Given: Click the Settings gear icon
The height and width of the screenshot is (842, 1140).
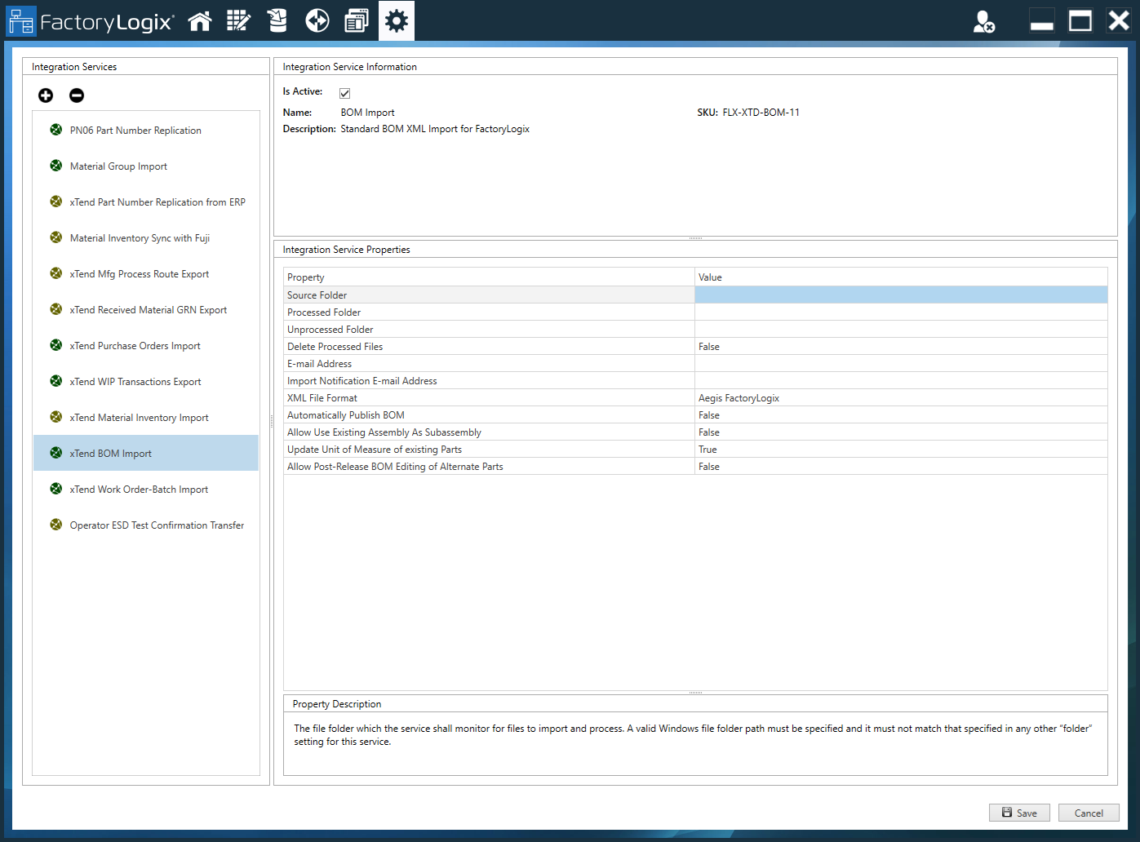Looking at the screenshot, I should [396, 20].
